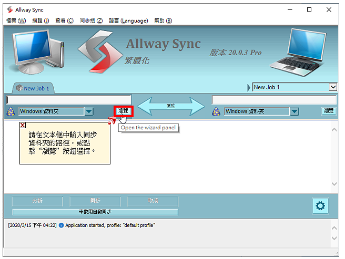Click the left folder path input field
The width and height of the screenshot is (345, 259).
pyautogui.click(x=69, y=100)
